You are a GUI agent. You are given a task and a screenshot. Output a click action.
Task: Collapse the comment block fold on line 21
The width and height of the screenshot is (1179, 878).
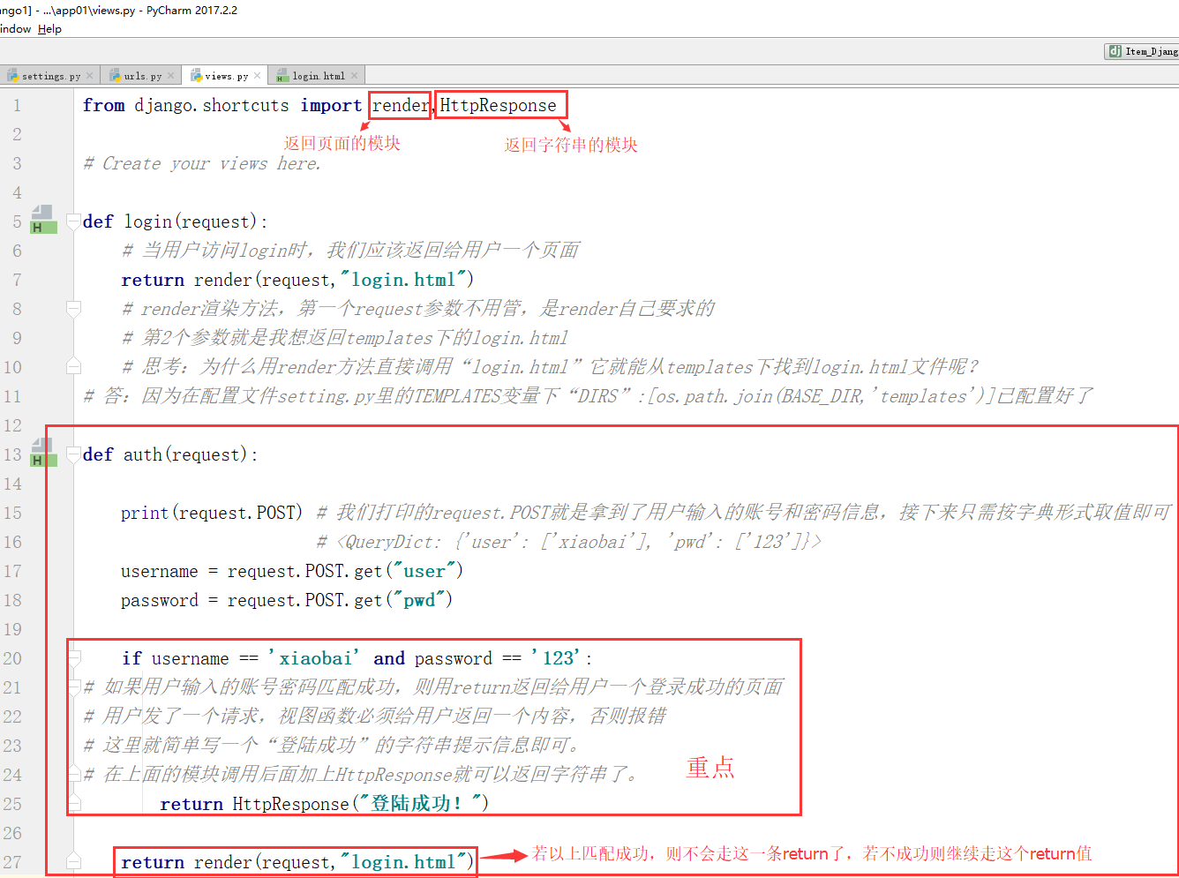coord(74,687)
